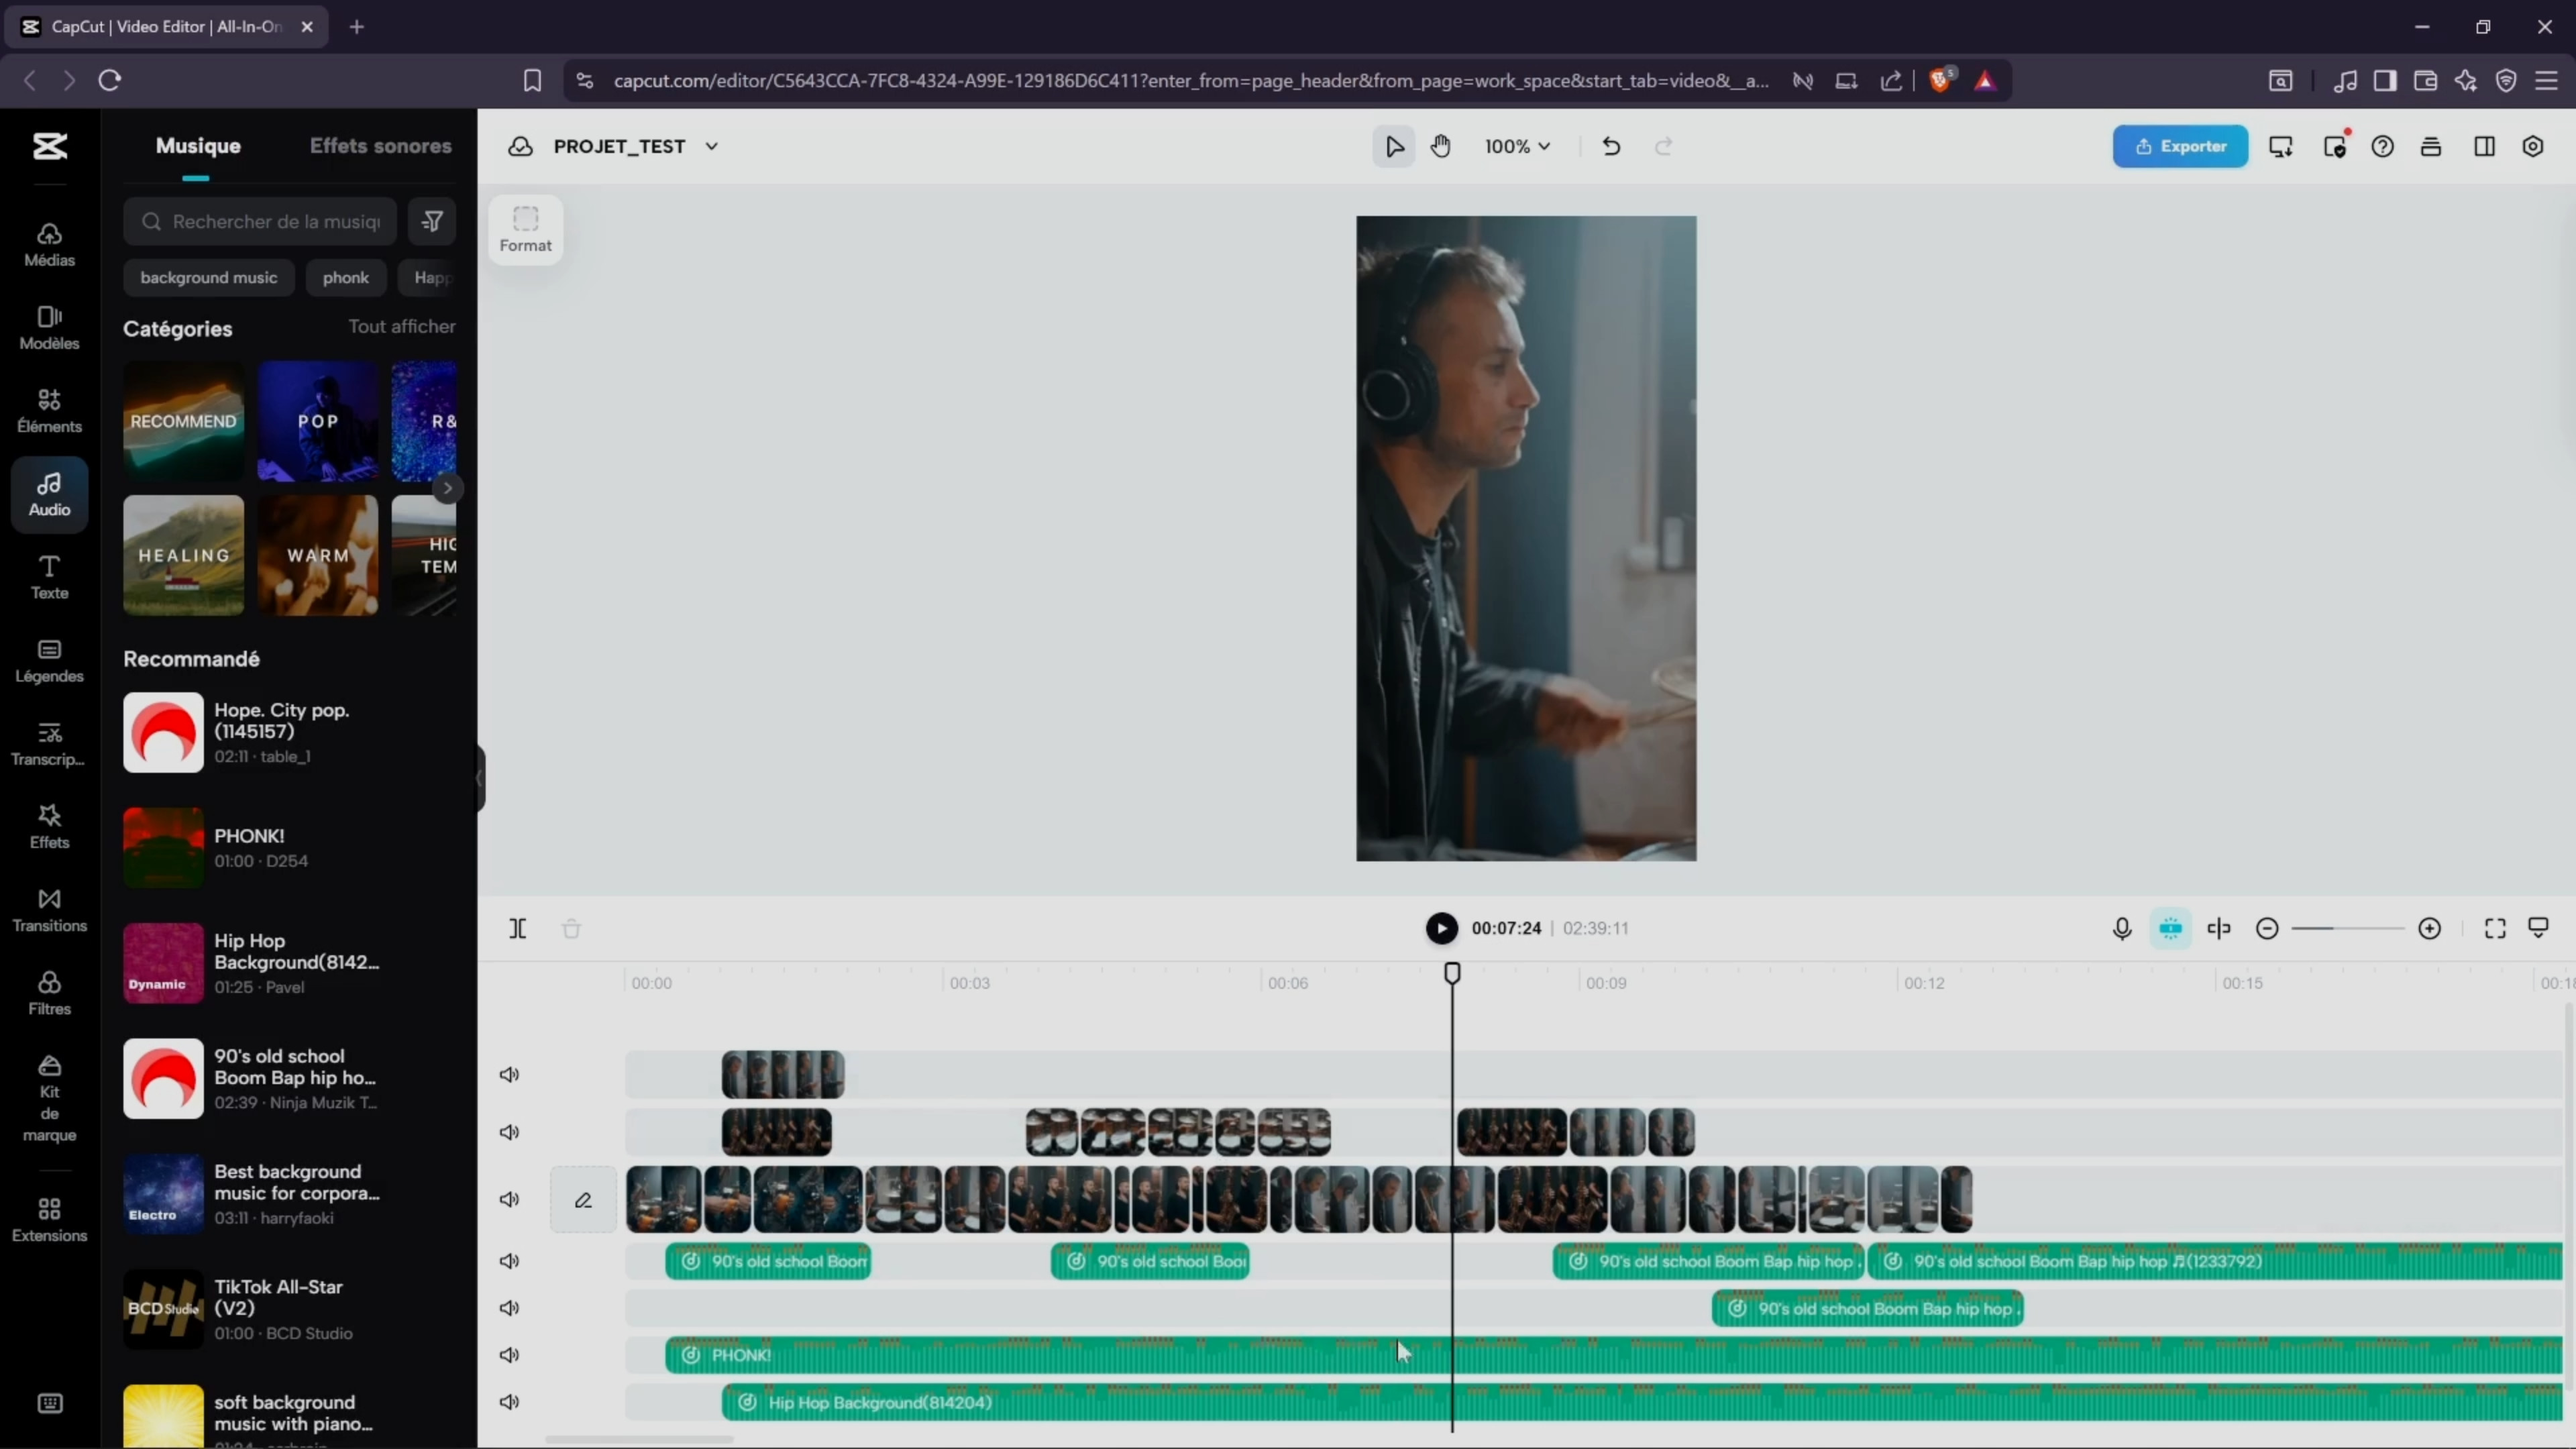
Task: Select the hand pan tool
Action: (1440, 146)
